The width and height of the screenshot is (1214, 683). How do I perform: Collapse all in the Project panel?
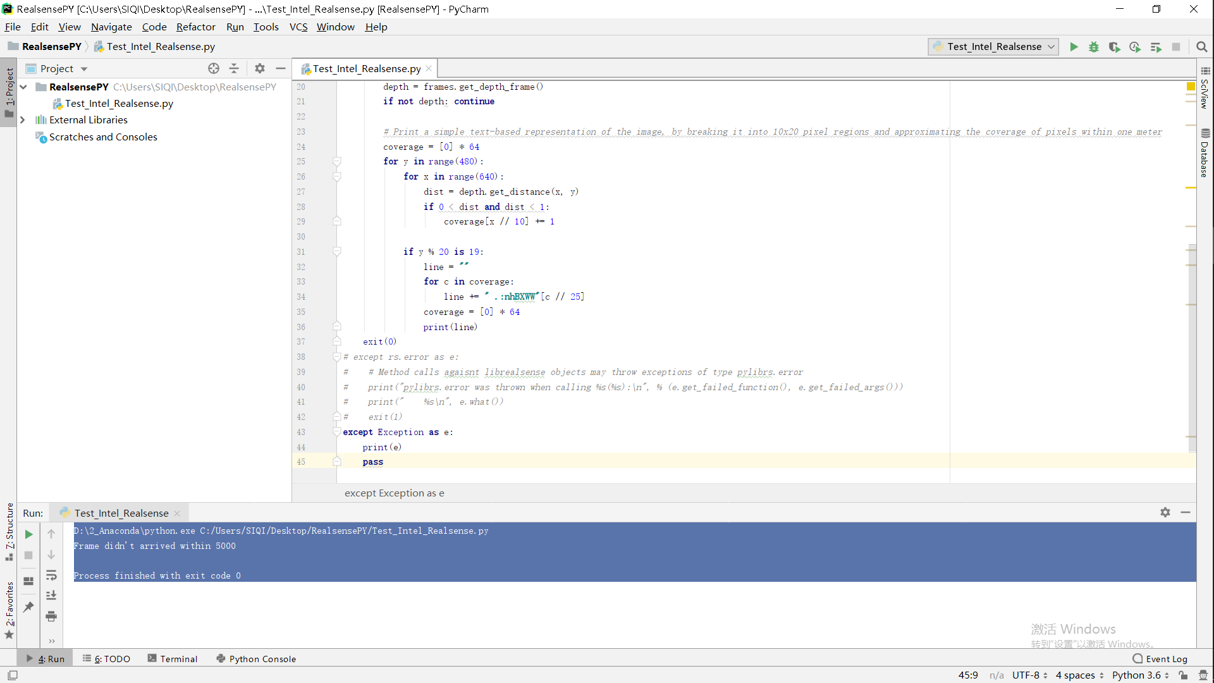coord(234,68)
